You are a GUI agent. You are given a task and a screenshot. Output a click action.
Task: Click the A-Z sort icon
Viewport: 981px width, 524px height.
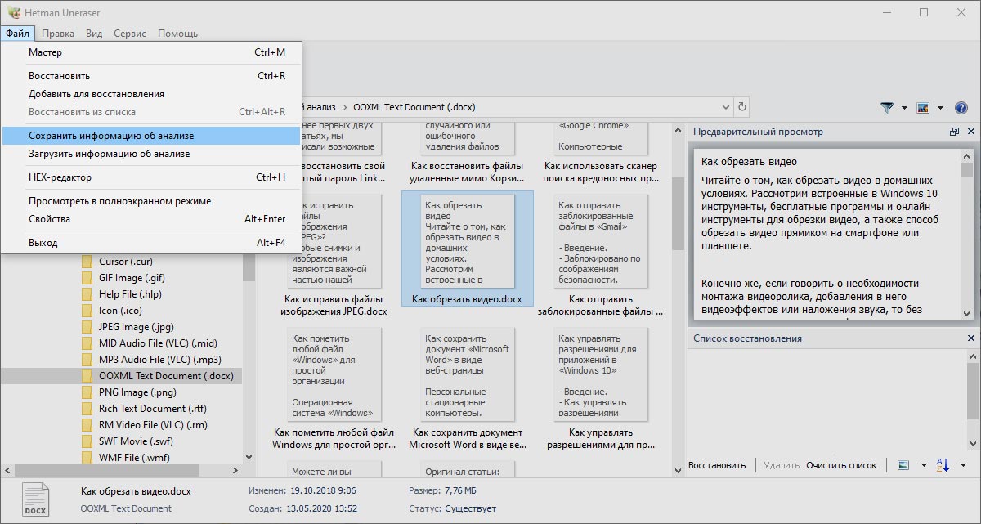tap(942, 465)
